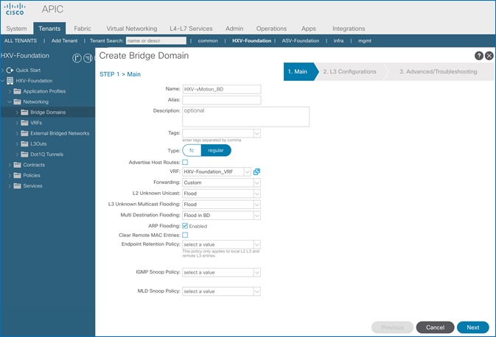Click the first circular sidebar toolbar icon
Viewport: 496px width, 337px height.
pos(77,58)
